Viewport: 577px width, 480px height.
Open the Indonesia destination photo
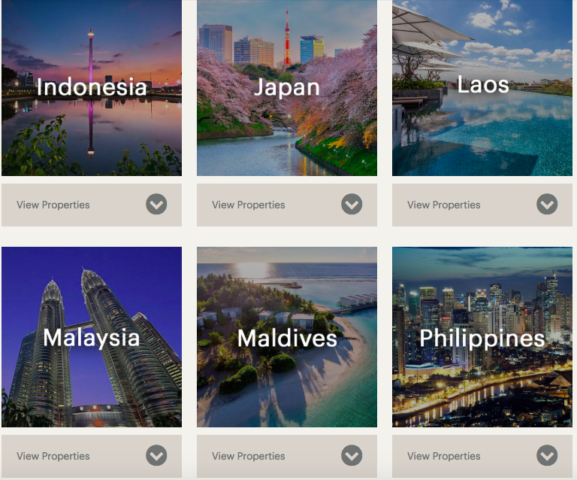click(92, 88)
